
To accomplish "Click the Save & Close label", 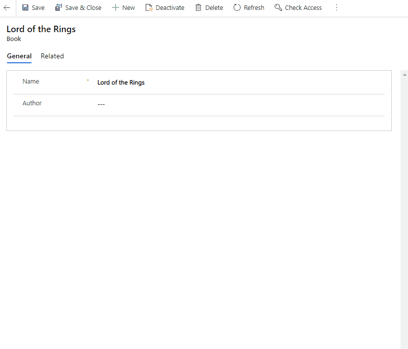I will 83,8.
